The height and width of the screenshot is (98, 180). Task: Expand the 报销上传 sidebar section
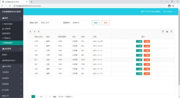tap(11, 96)
